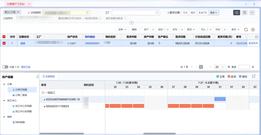Collapse the 加工中心 tree node
Viewport: 261px width, 135px height.
(4, 101)
